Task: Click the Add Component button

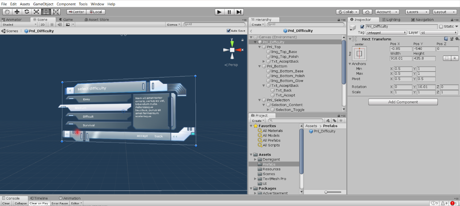Action: [403, 102]
